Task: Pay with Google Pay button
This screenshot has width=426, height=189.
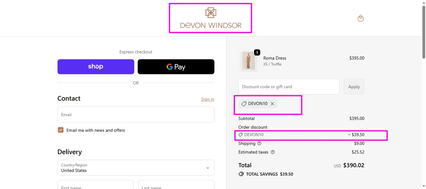Action: (176, 67)
